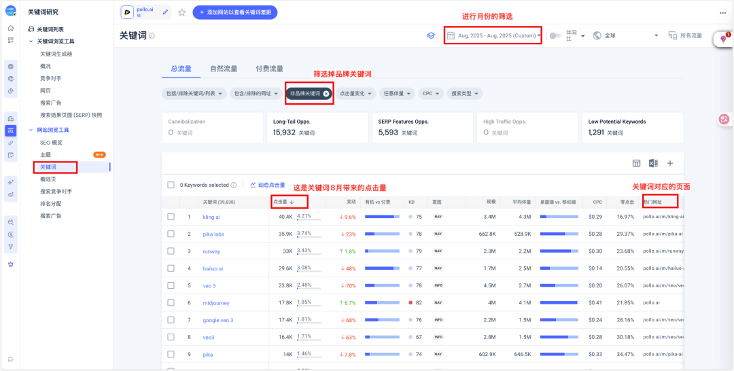The image size is (734, 371).
Task: Open the table columns settings icon
Action: 636,163
